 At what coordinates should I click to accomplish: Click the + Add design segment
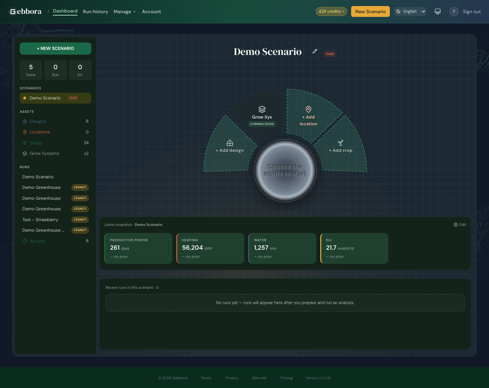coord(230,147)
